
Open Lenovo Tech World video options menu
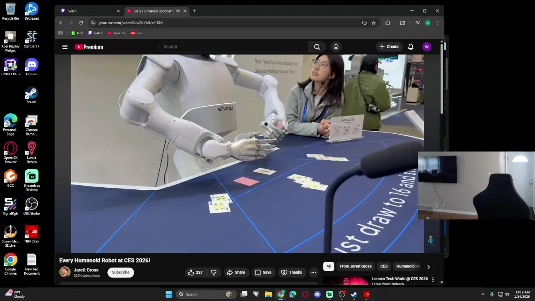pos(433,279)
